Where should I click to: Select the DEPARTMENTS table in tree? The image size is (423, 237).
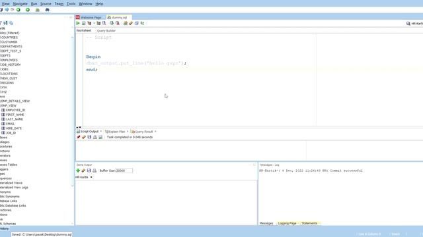[x=11, y=47]
